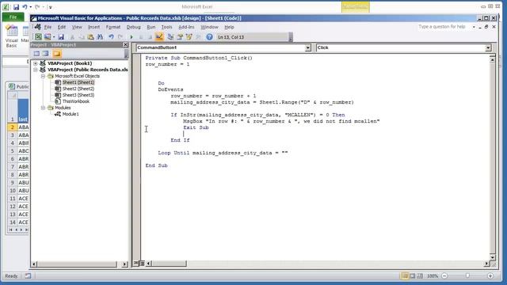Expand VBAProject (Book1) node
The height and width of the screenshot is (285, 507).
pyautogui.click(x=35, y=63)
